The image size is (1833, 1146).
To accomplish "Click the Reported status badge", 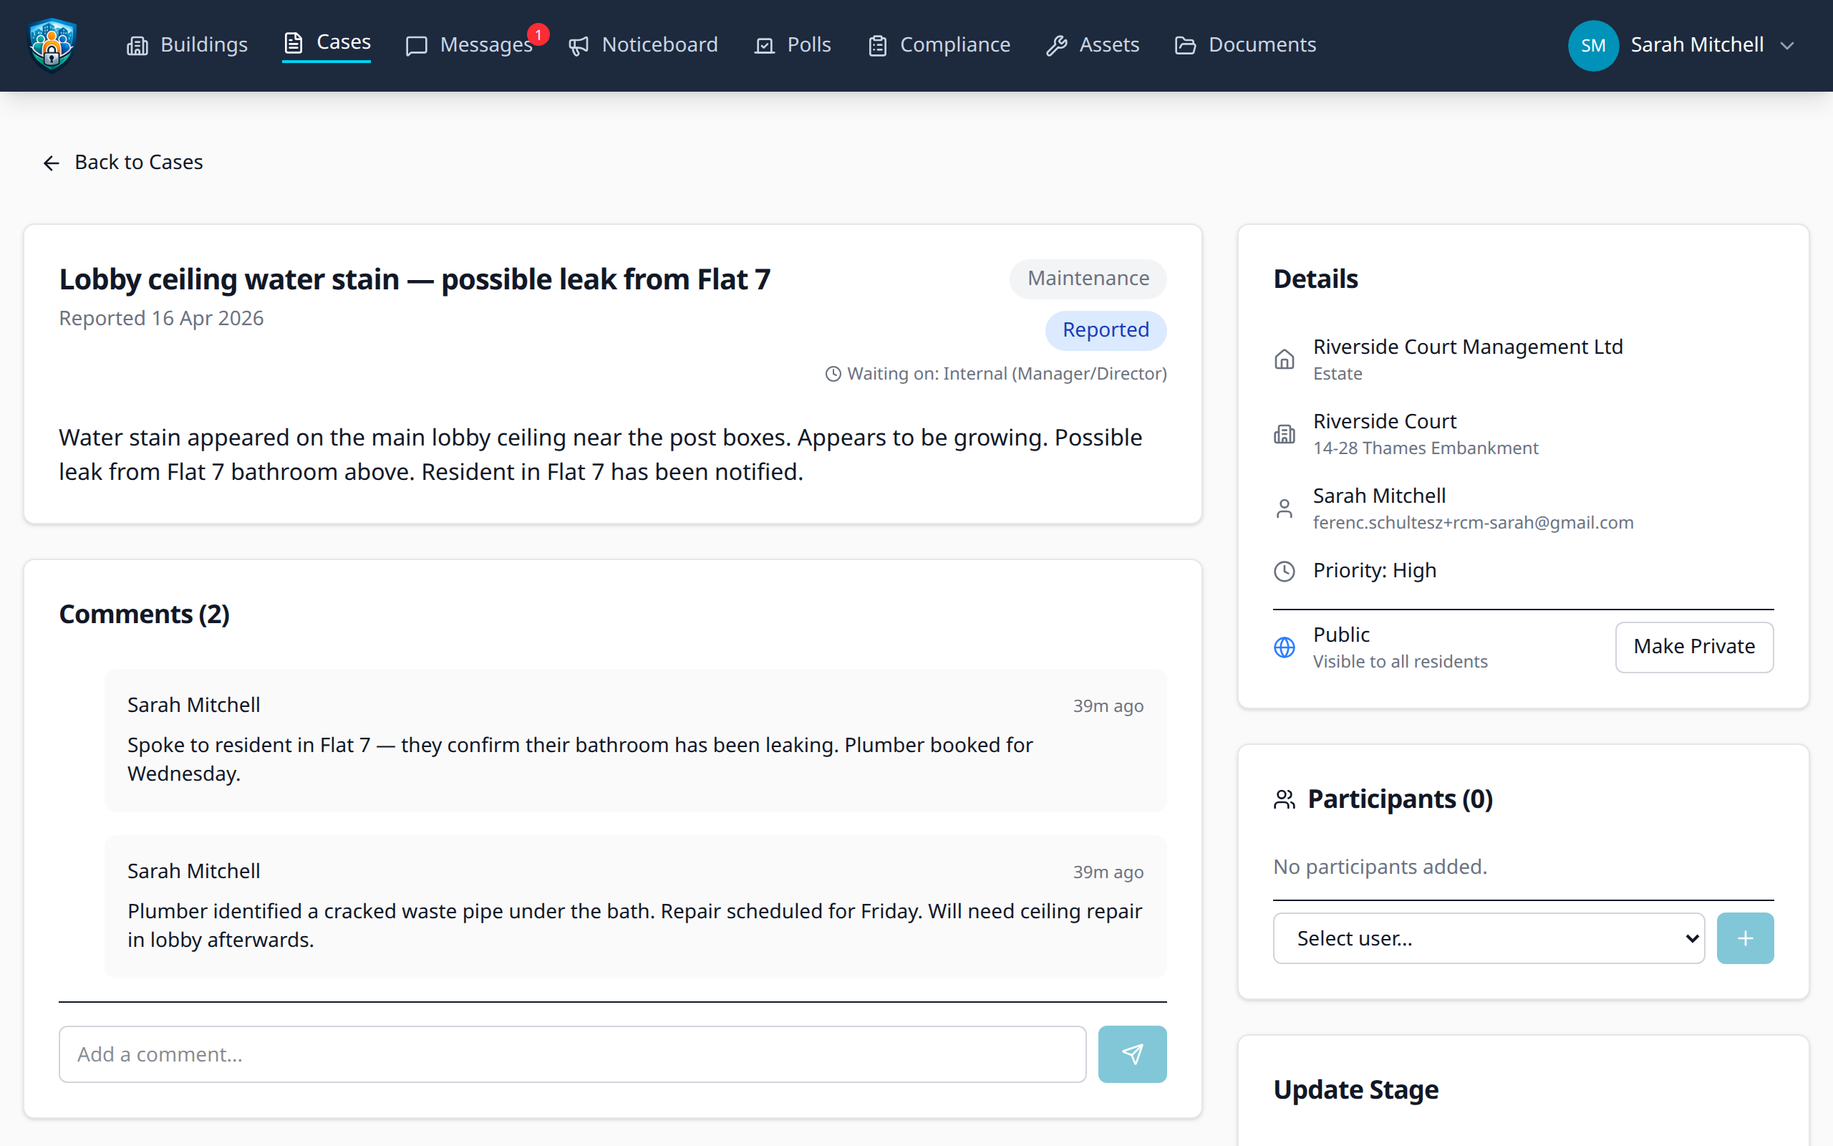I will (x=1105, y=329).
